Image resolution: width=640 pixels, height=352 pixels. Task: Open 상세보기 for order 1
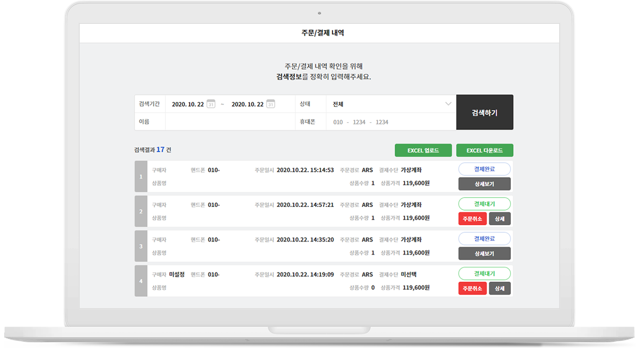[484, 184]
